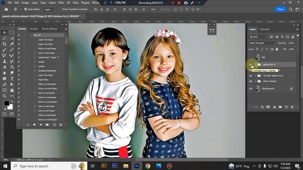Open the Filter menu

pyautogui.click(x=61, y=3)
